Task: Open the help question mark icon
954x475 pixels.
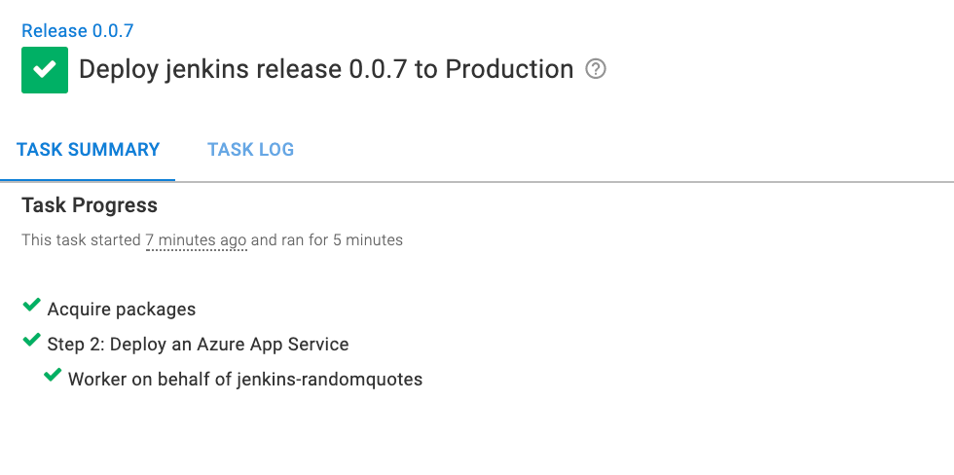Action: (596, 69)
